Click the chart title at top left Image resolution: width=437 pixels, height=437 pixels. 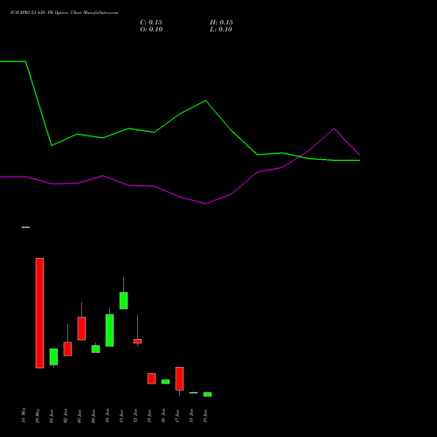point(65,13)
